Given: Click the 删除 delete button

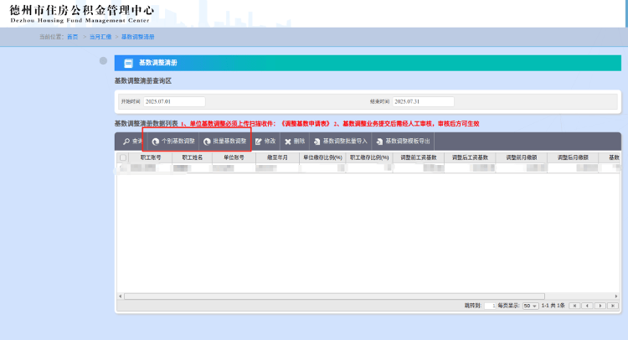Looking at the screenshot, I should click(x=295, y=142).
